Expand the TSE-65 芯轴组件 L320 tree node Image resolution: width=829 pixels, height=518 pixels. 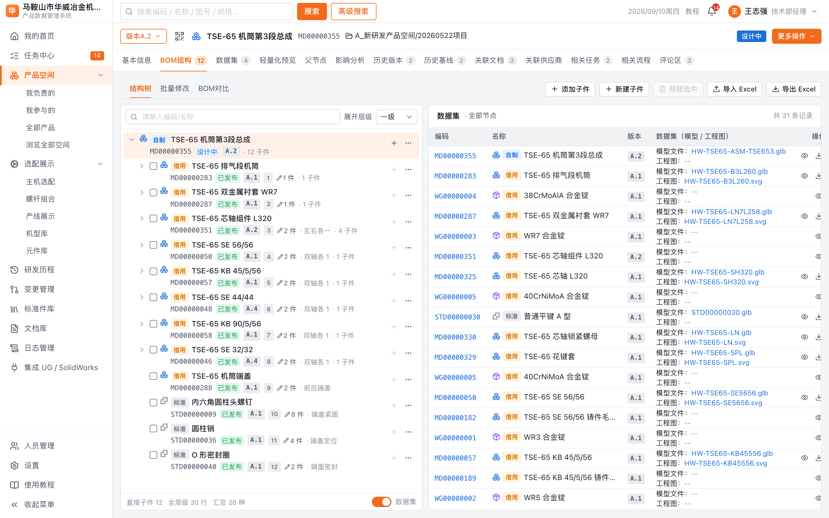tap(142, 219)
